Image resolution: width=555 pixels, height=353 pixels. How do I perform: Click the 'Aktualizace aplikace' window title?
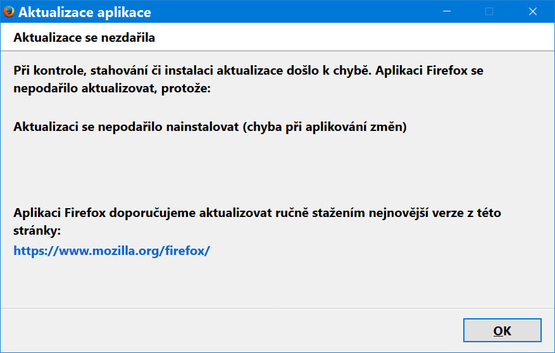85,12
